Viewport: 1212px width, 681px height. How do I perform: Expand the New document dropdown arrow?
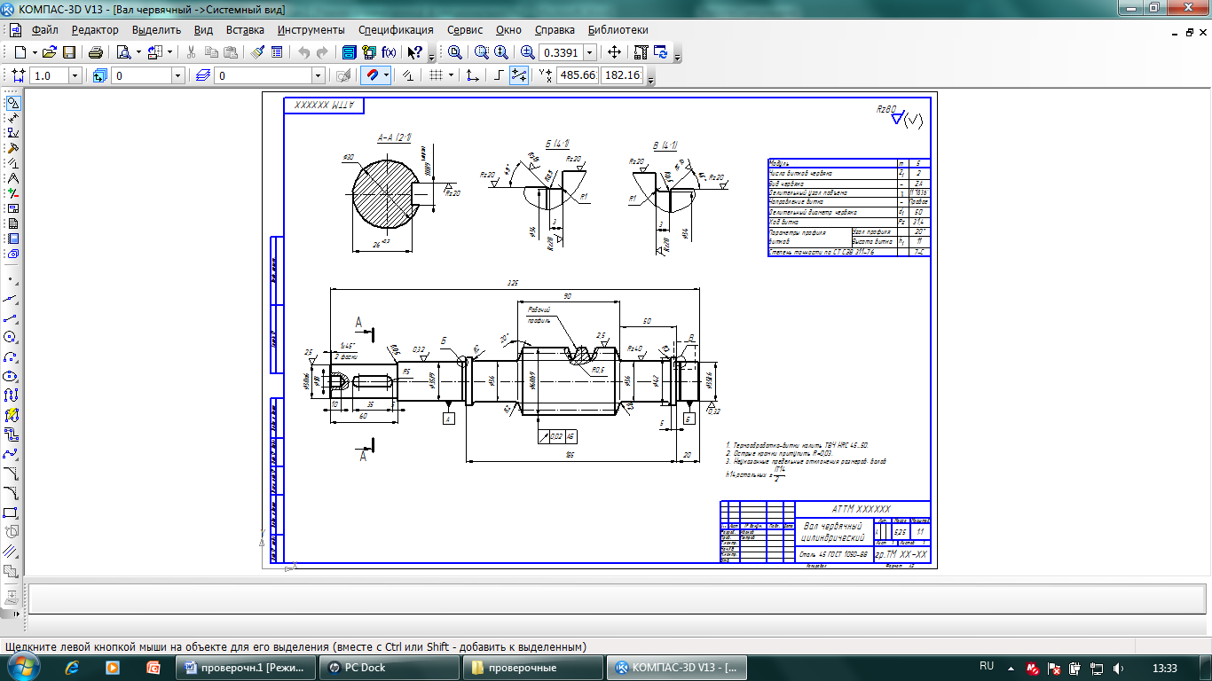tap(33, 52)
